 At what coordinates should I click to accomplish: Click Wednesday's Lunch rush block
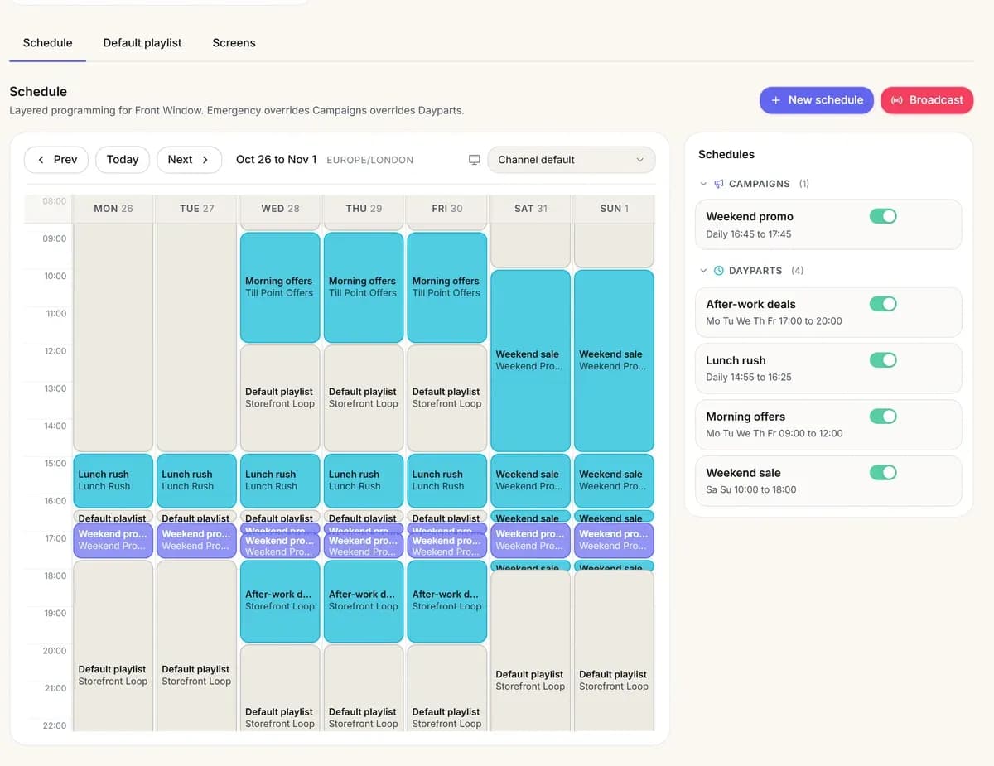coord(280,480)
